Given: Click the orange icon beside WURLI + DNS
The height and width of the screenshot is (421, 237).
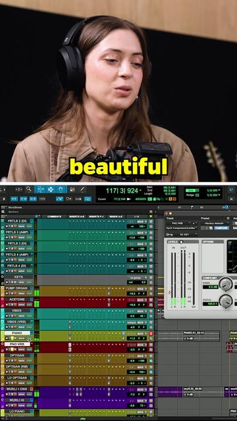Looking at the screenshot, I should click(32, 389).
